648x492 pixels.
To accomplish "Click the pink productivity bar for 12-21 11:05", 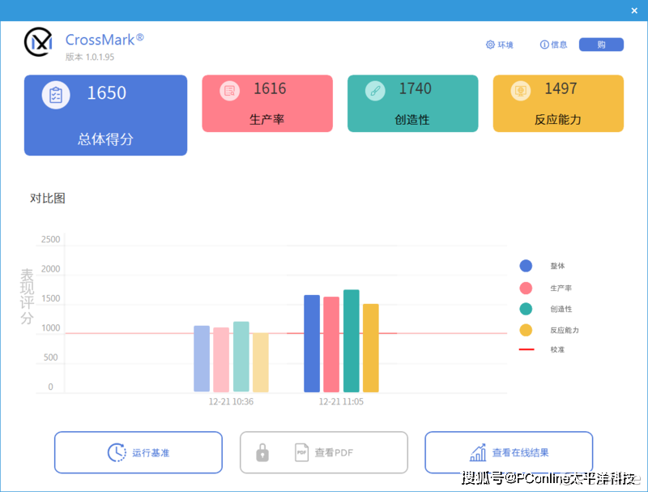I will [331, 344].
